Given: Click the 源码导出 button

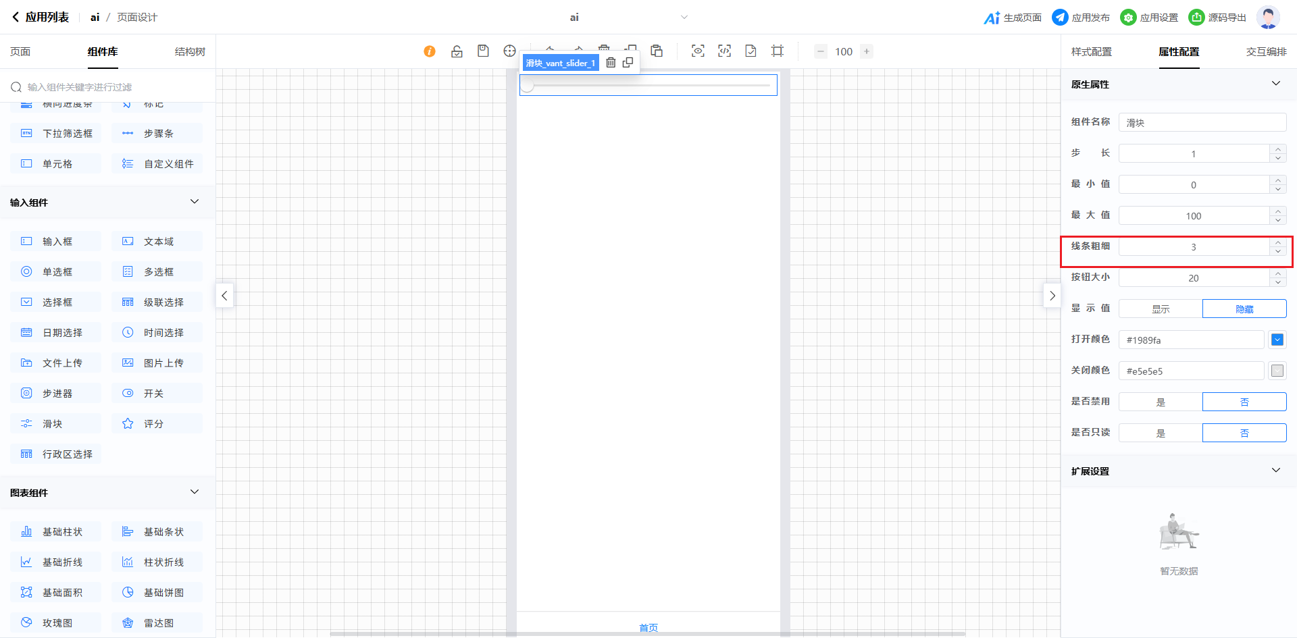Looking at the screenshot, I should click(1217, 18).
